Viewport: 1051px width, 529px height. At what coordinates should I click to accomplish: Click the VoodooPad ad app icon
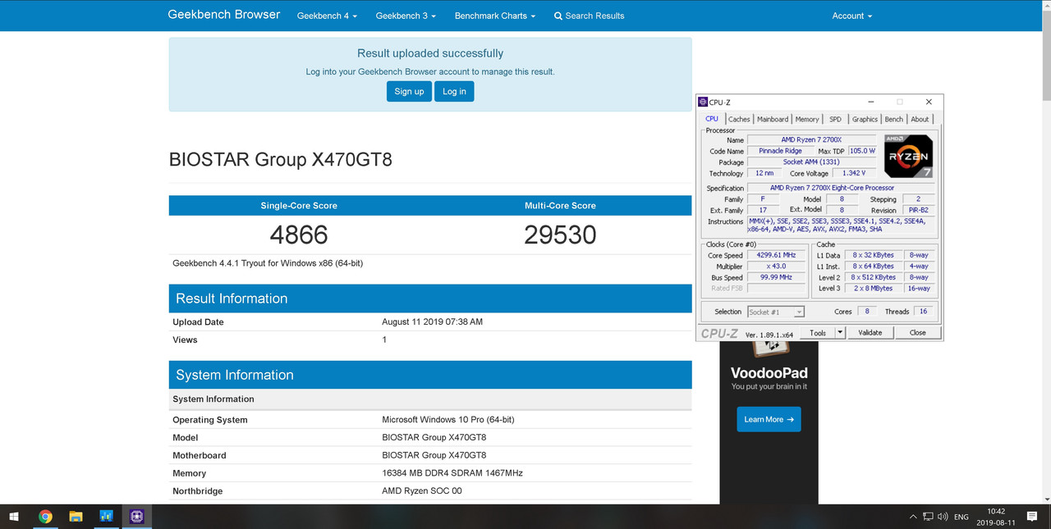pyautogui.click(x=769, y=349)
